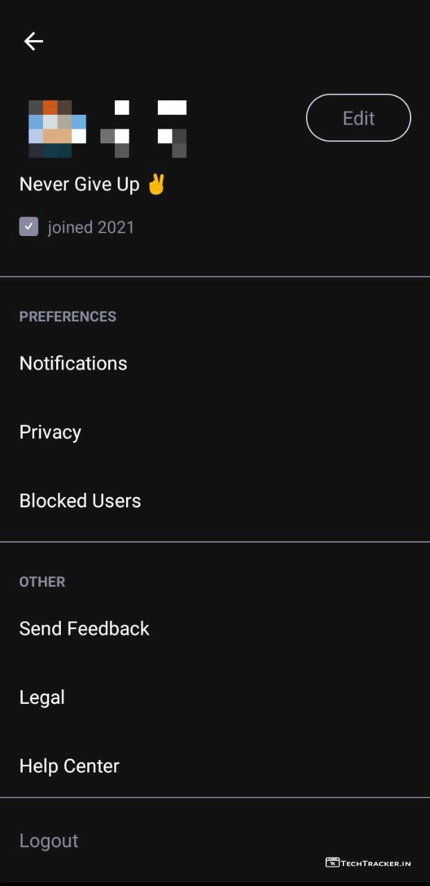430x886 pixels.
Task: Click the last pixelated username block
Action: [x=172, y=129]
